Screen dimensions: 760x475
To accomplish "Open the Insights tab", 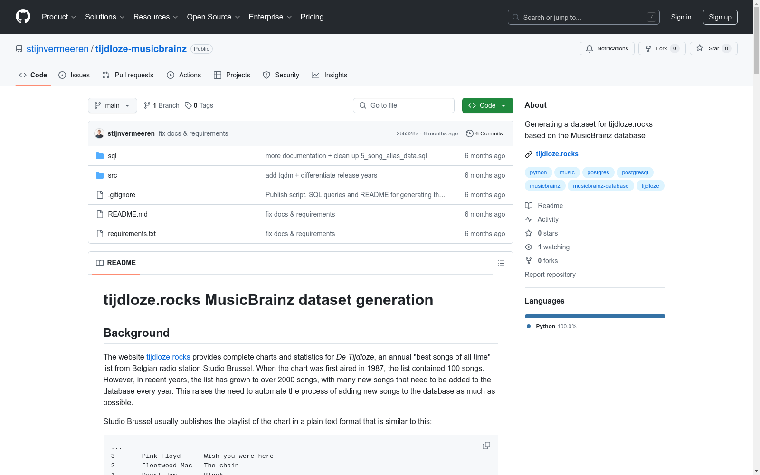I will [x=329, y=75].
